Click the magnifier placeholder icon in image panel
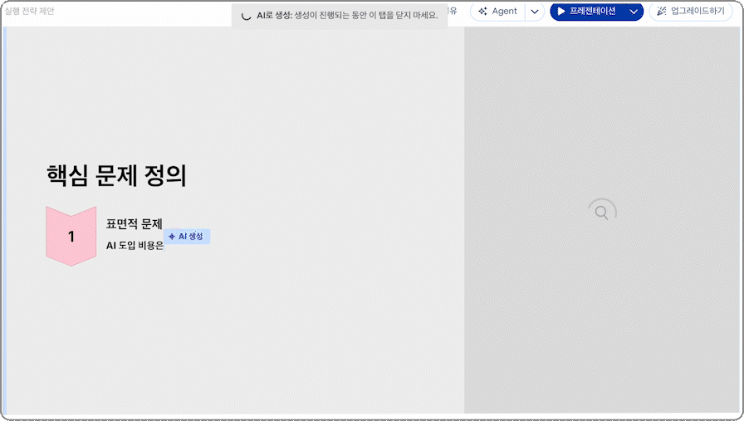This screenshot has height=421, width=744. tap(601, 212)
